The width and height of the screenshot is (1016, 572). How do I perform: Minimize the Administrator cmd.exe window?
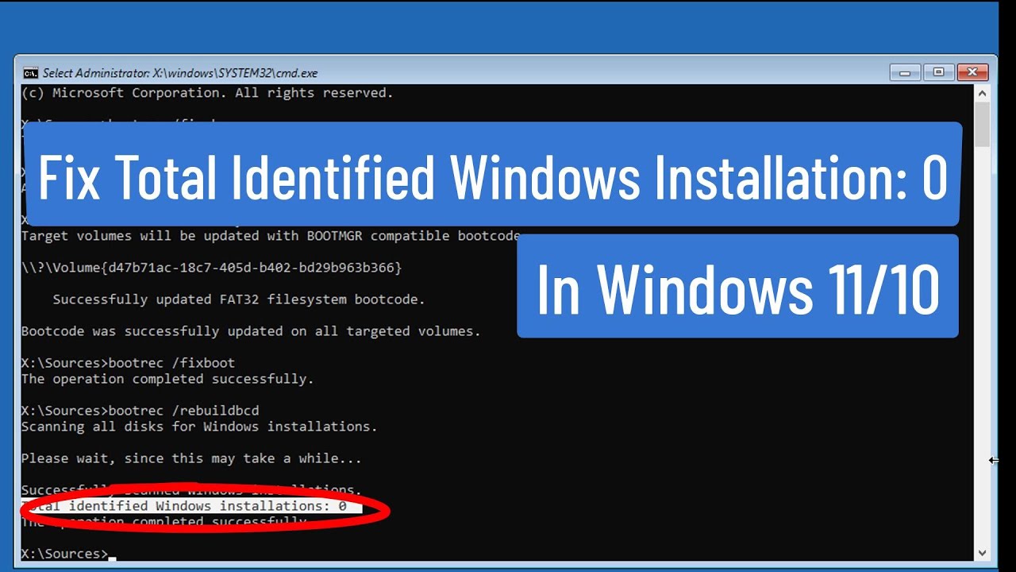click(905, 72)
